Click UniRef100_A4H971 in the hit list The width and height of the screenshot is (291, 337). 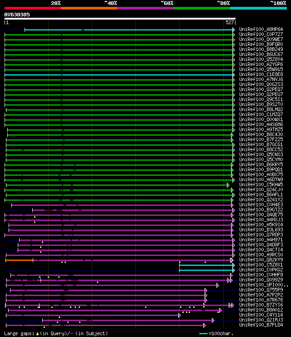click(x=261, y=240)
